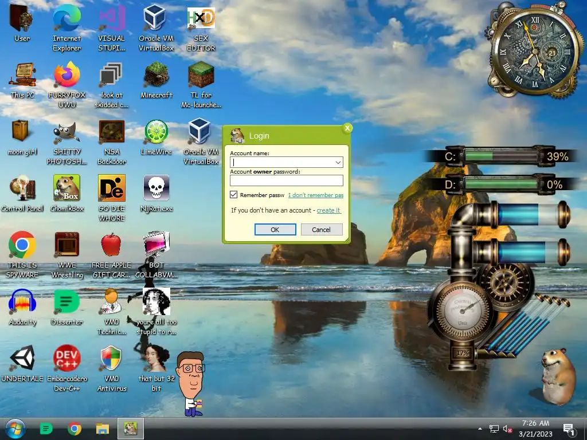Expand the Account name dropdown arrow
587x440 pixels.
(338, 162)
